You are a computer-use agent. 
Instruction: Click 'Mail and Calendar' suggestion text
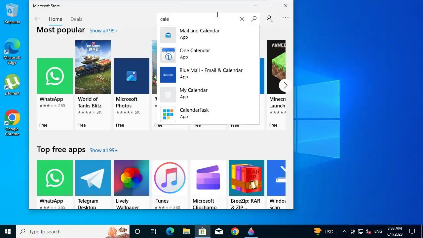[x=200, y=31]
